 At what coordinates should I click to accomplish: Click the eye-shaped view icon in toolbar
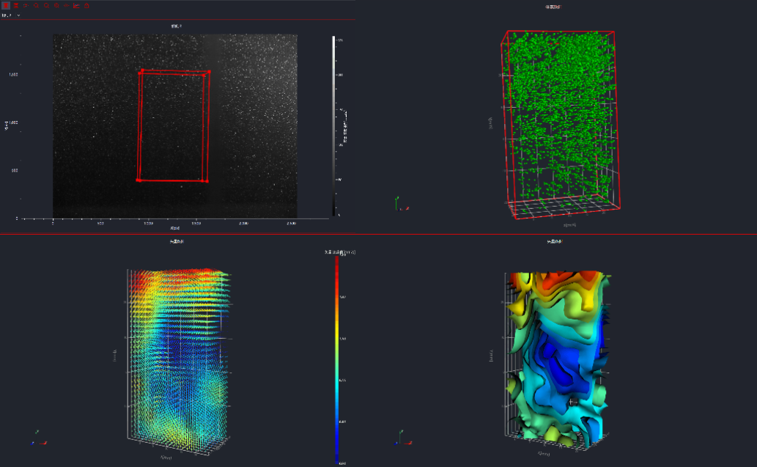pos(67,5)
